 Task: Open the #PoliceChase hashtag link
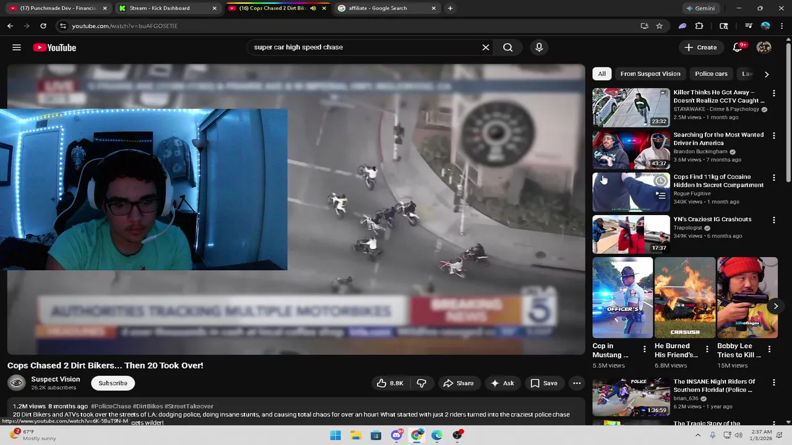(111, 406)
